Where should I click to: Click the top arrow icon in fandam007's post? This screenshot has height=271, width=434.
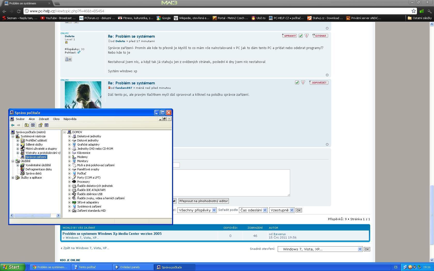pyautogui.click(x=327, y=145)
